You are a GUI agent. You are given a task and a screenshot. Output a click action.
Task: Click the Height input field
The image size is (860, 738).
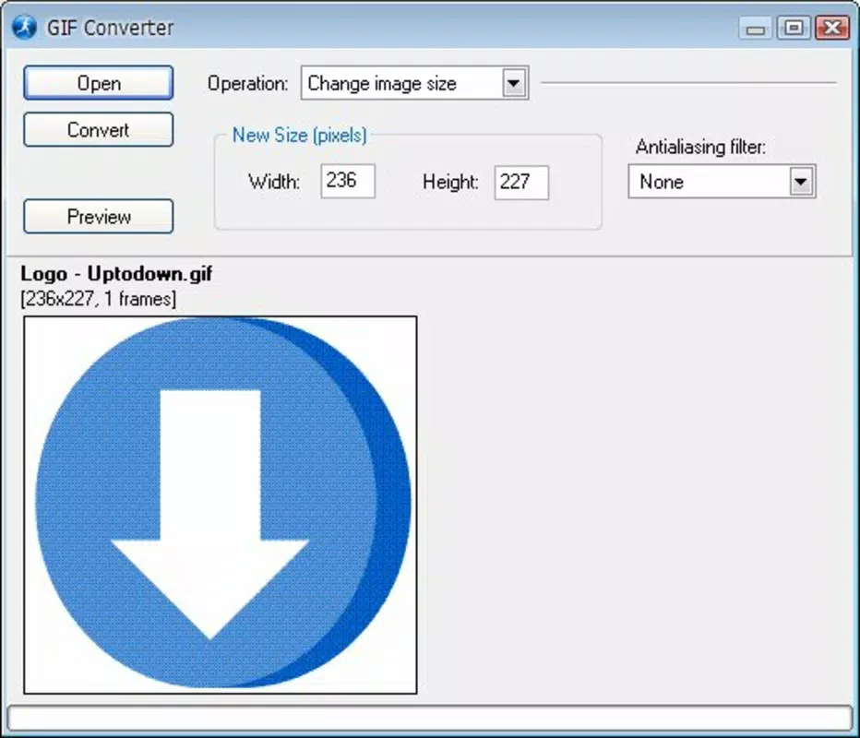point(521,183)
